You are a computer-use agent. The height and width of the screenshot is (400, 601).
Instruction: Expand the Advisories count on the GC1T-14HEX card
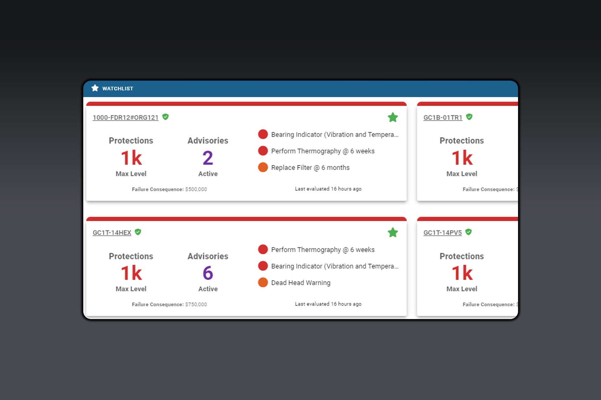click(208, 273)
